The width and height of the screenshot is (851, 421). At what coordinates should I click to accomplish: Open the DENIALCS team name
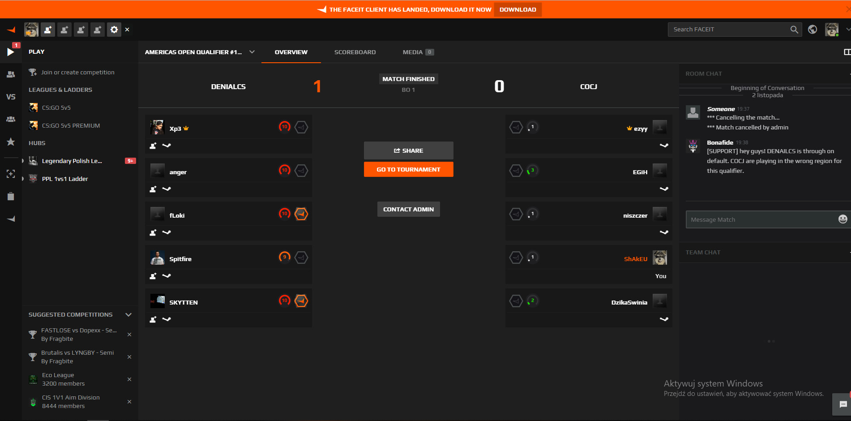coord(228,86)
